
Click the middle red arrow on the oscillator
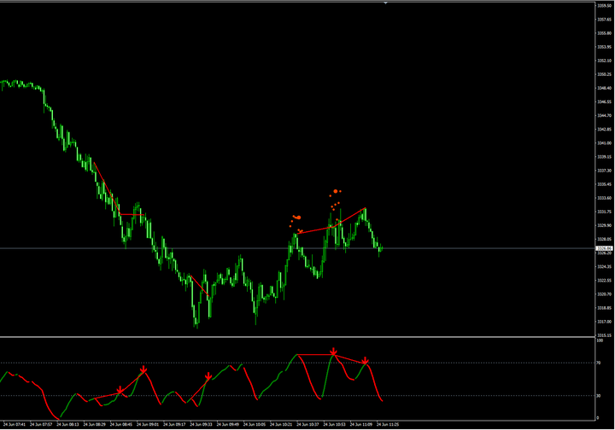[208, 376]
